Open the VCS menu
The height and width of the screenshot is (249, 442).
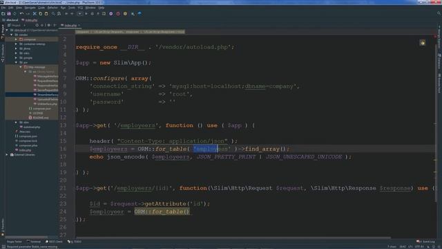(x=80, y=8)
